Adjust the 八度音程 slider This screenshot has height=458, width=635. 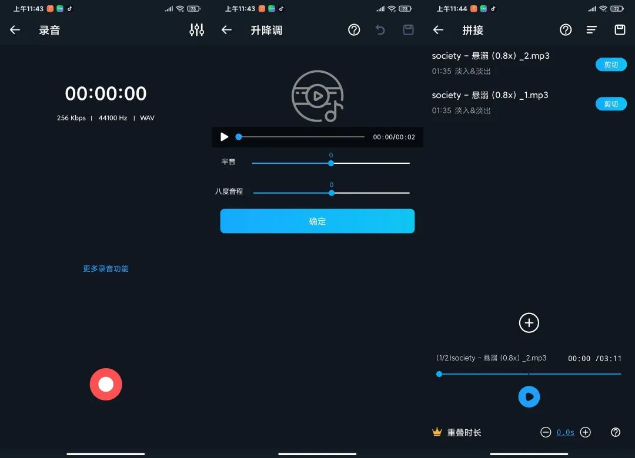point(331,193)
